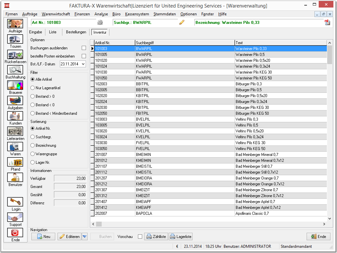Toggle Buchungen ausblenden checkbox
Screen dimensions: 337x253
[84, 48]
